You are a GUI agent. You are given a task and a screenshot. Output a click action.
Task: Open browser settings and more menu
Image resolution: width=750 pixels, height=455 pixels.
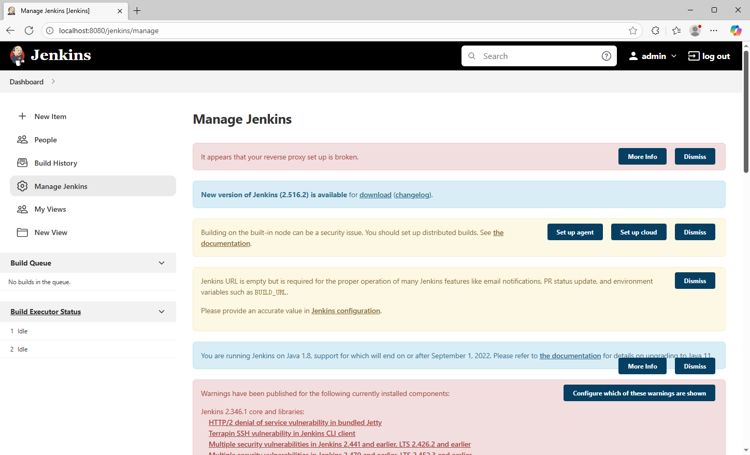(714, 31)
